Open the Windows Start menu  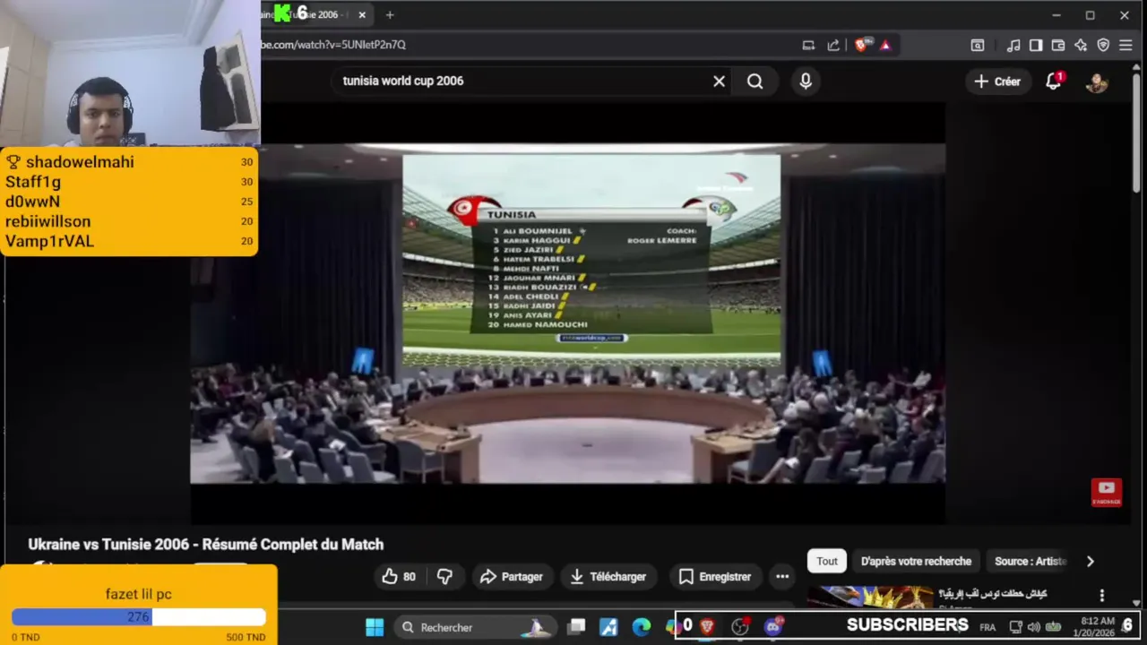375,627
